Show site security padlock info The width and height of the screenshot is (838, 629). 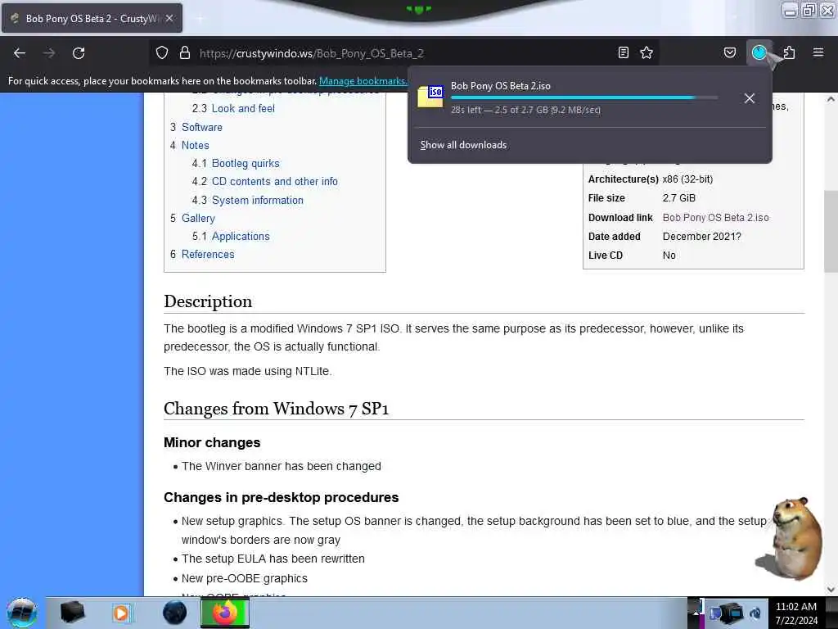(185, 53)
